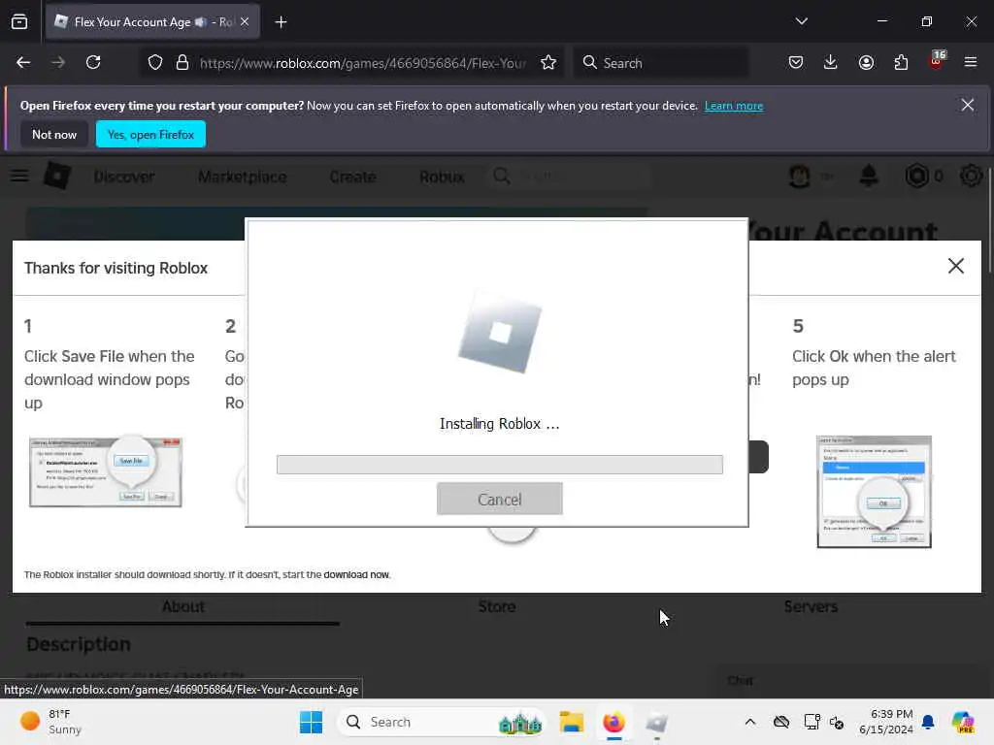Open the Windows Start menu
Screen dimensions: 994x745
coord(311,722)
